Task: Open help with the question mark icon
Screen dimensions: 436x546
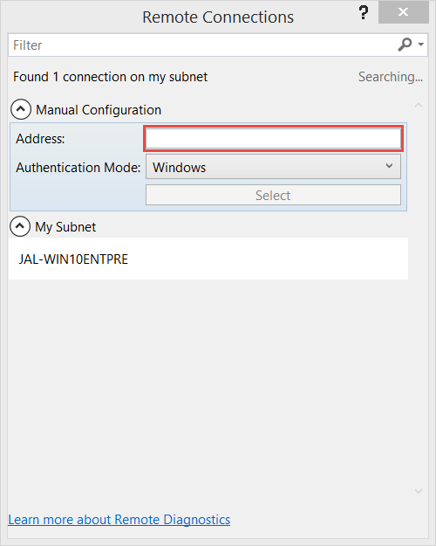Action: tap(364, 12)
